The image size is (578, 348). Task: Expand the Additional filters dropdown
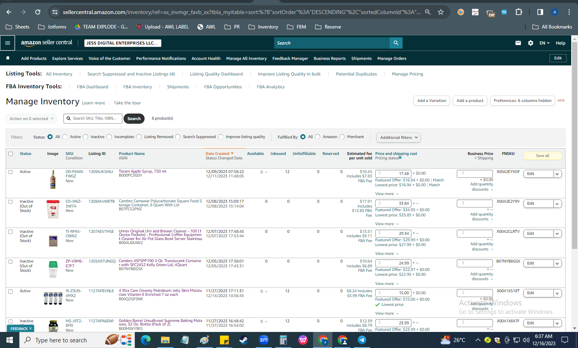399,137
